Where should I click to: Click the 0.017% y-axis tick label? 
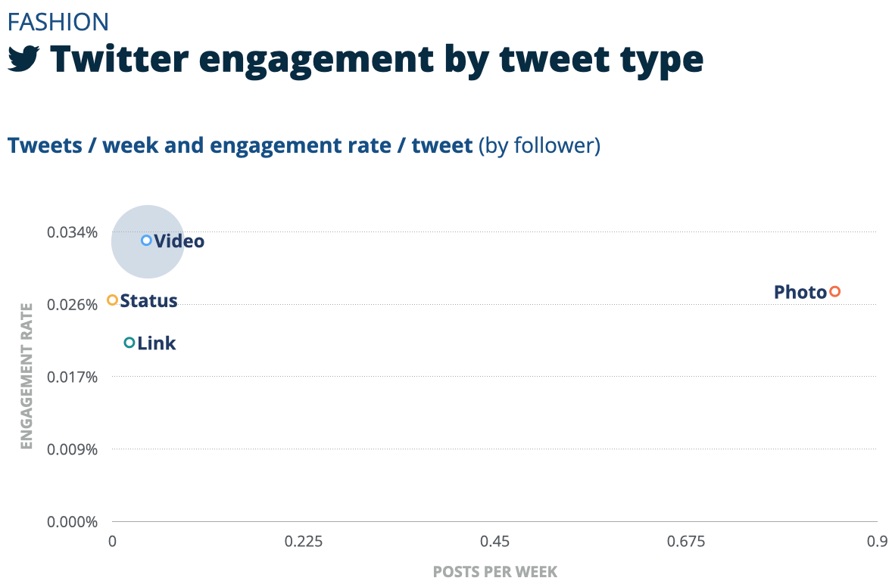coord(73,377)
